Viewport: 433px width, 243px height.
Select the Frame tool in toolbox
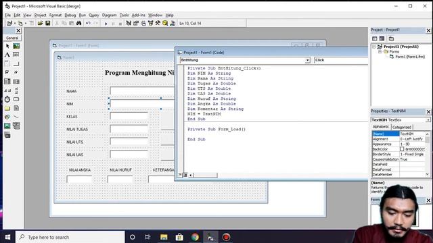click(7, 63)
